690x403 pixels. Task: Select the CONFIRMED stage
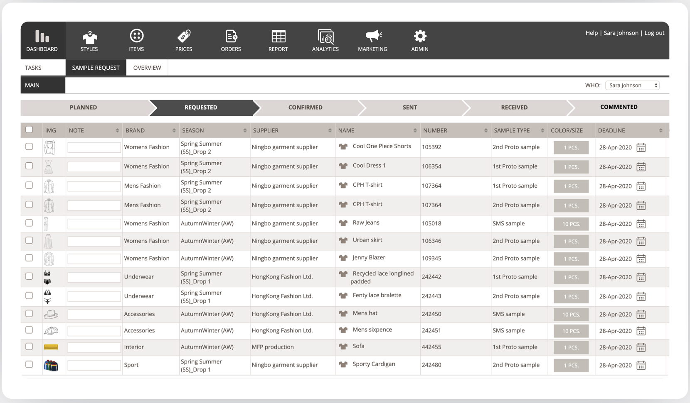[306, 107]
